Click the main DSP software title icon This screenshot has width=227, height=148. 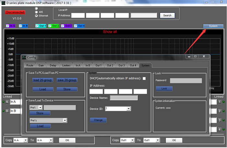click(3, 3)
